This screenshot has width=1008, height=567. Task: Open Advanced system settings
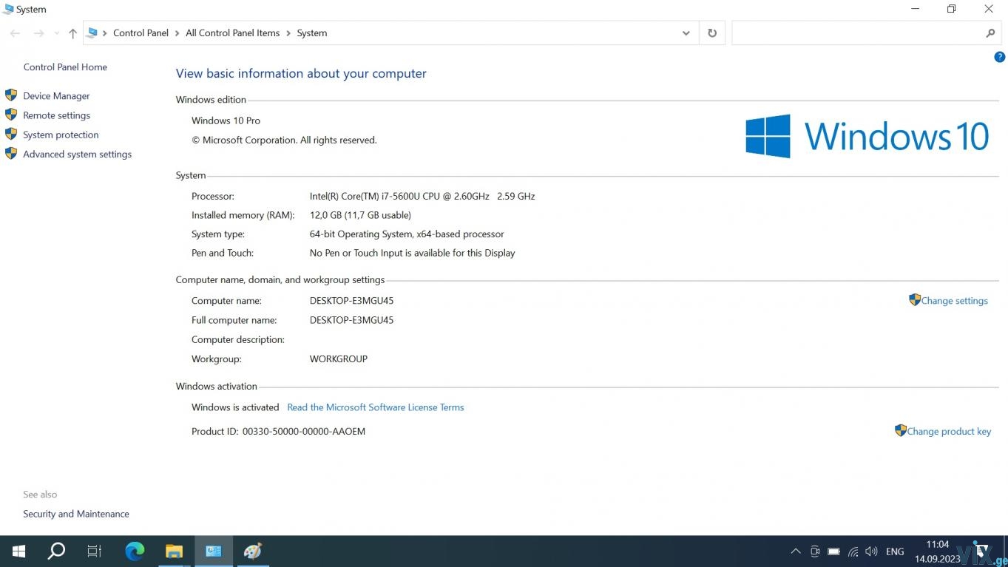point(77,154)
